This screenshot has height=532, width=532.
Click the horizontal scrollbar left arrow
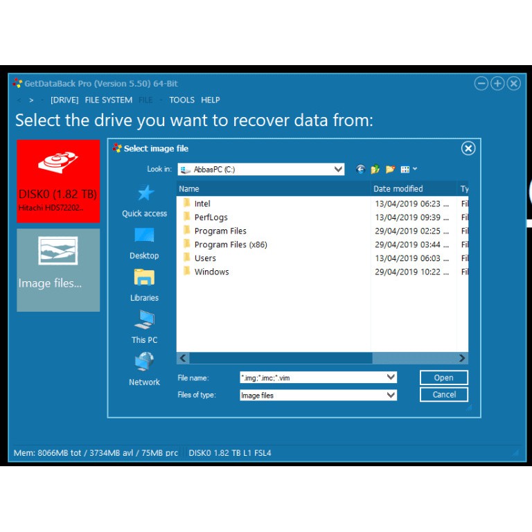click(183, 358)
